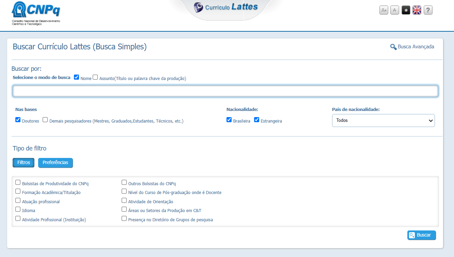Enable the Assunto search mode checkbox
Image resolution: width=454 pixels, height=257 pixels.
(x=95, y=77)
